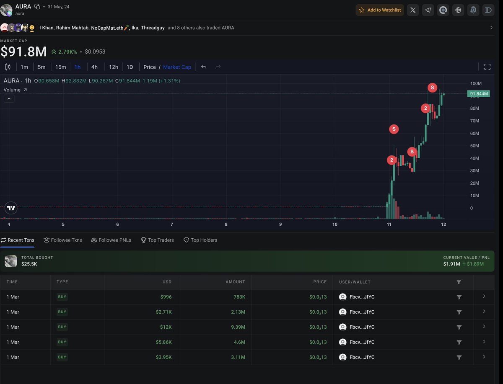
Task: Undo the last chart action
Action: pos(204,67)
